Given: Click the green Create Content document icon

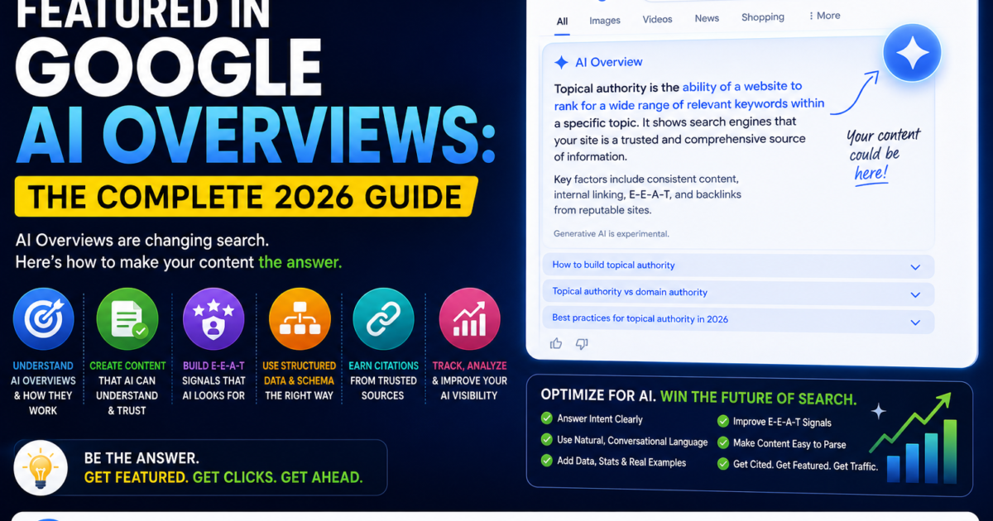Looking at the screenshot, I should (127, 318).
